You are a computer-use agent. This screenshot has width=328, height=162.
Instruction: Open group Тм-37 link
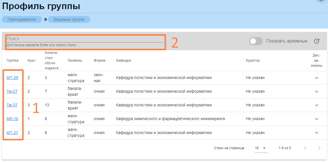pos(12,105)
